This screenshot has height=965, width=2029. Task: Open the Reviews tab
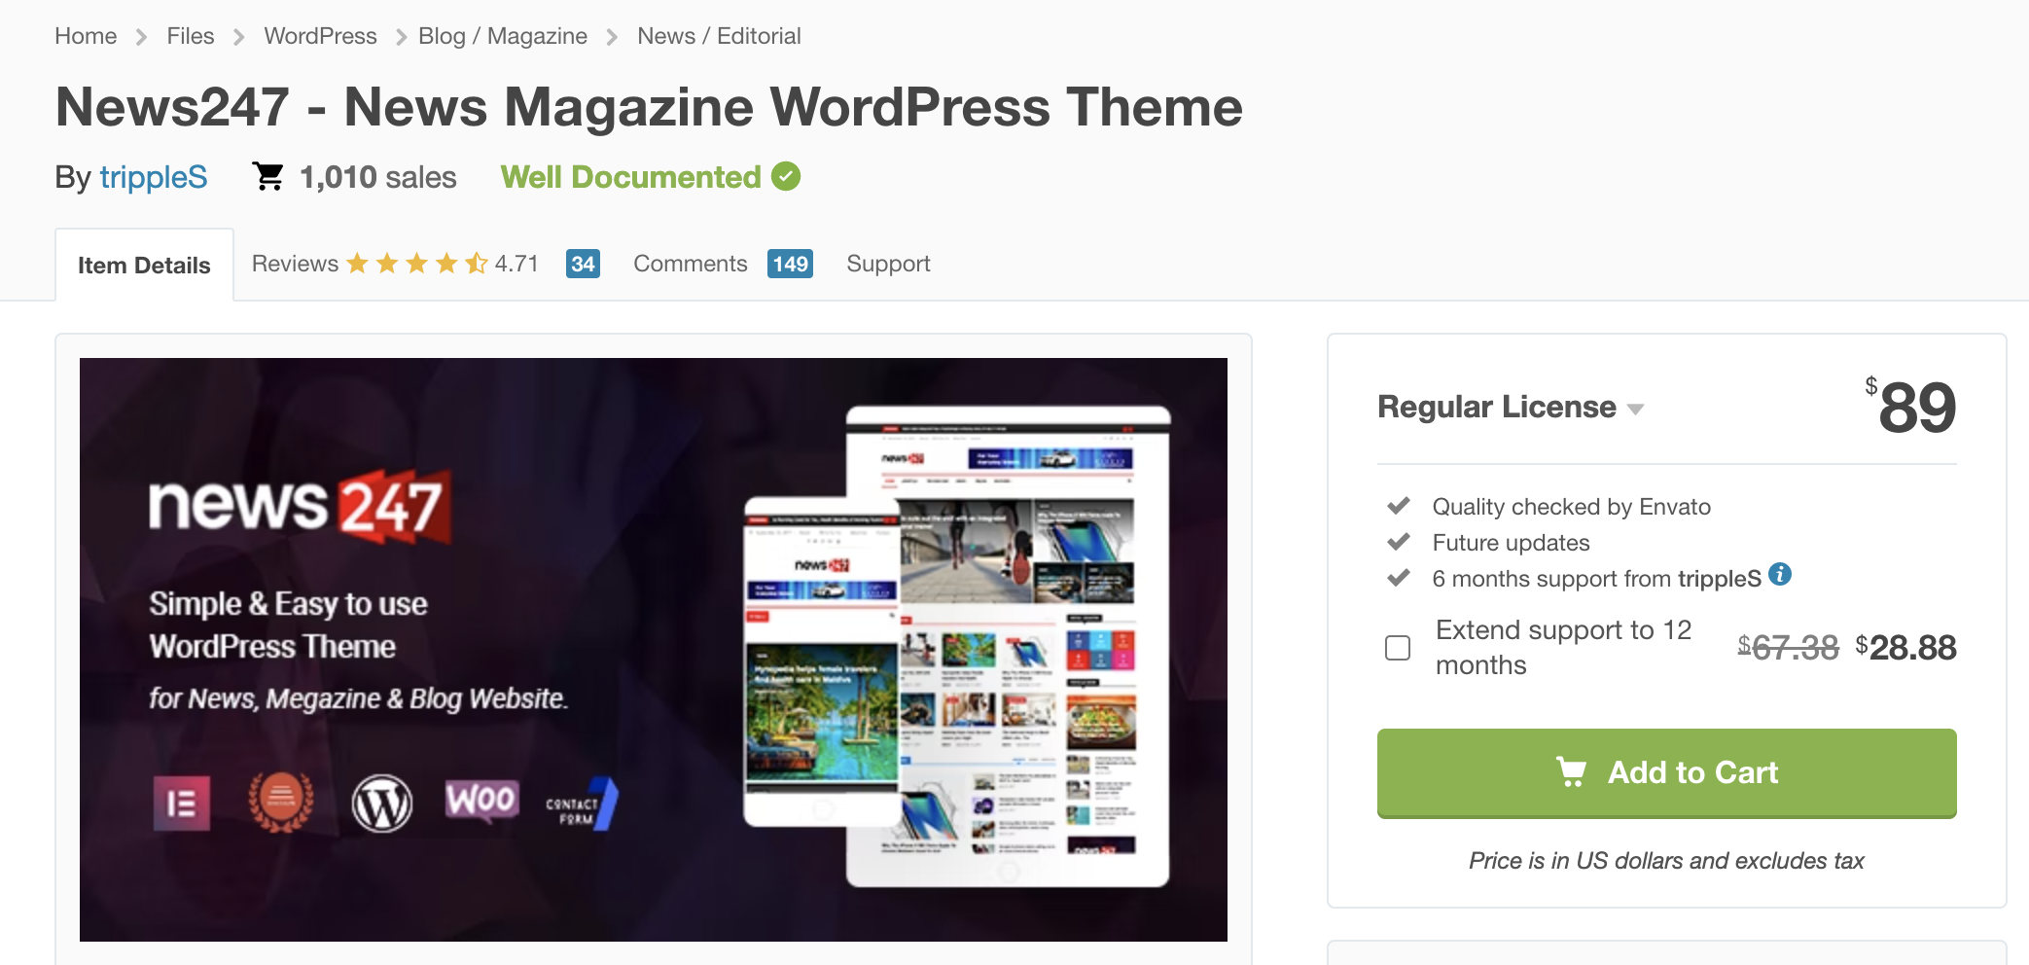point(295,264)
